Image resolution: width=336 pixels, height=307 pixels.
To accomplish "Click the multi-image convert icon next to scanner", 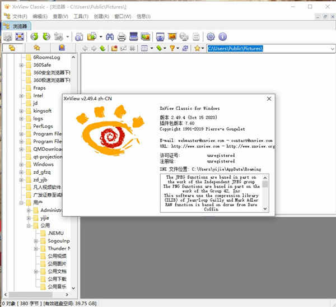I will click(145, 36).
